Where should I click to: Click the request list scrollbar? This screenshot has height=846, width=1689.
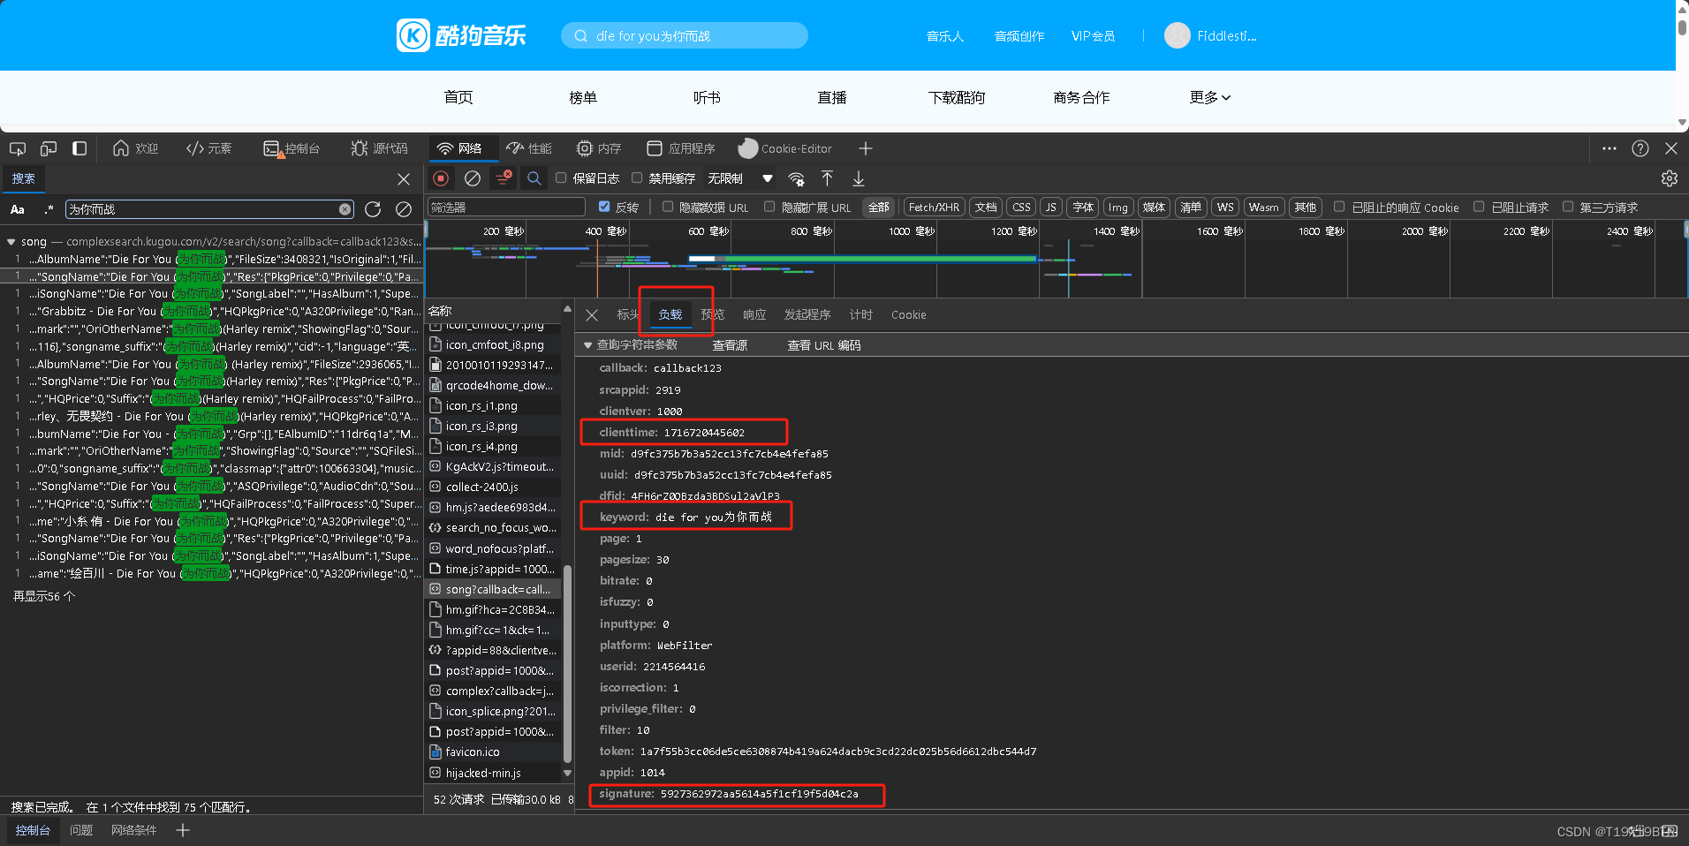(567, 662)
